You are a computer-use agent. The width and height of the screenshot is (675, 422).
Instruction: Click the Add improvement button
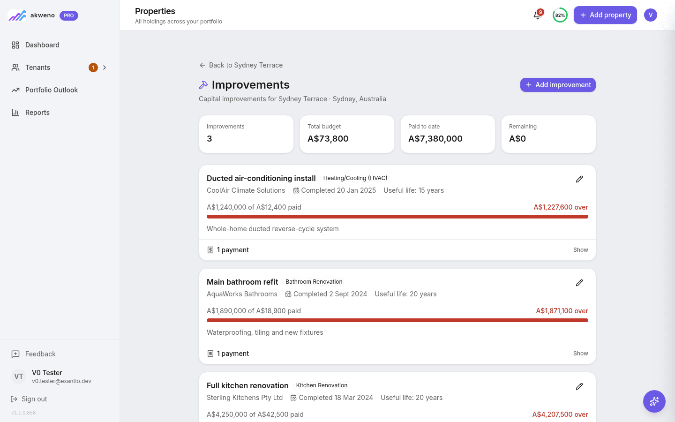pos(558,85)
